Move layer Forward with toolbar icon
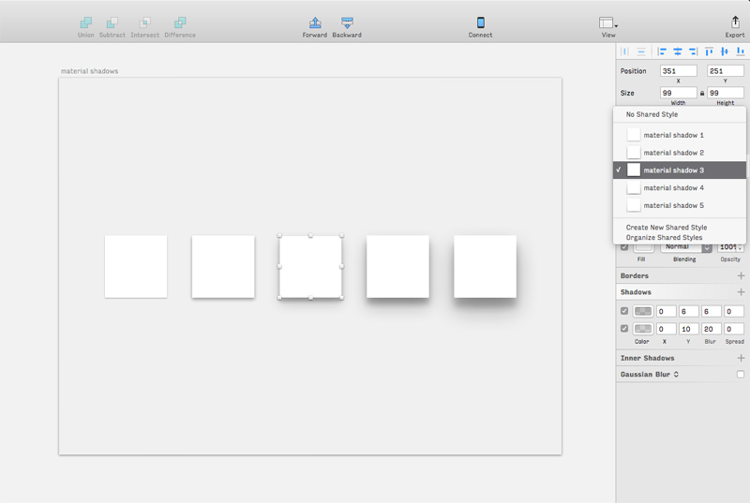This screenshot has height=503, width=750. point(315,22)
